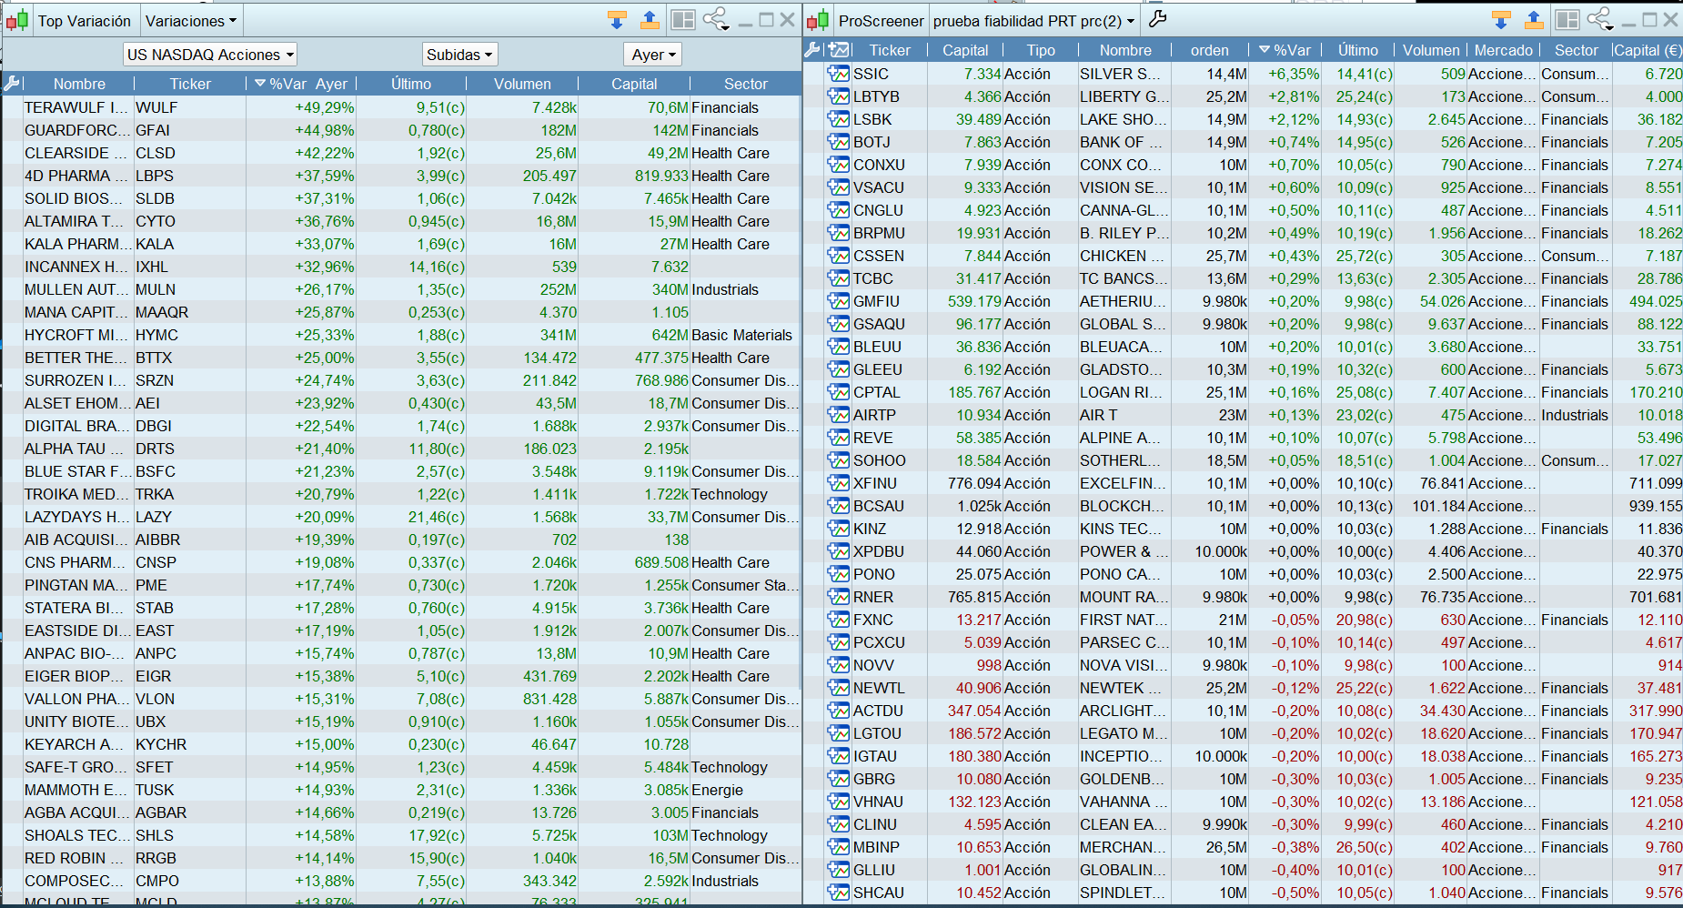This screenshot has height=908, width=1683.
Task: Click add-chart icon in ProScreener column header
Action: coord(839,50)
